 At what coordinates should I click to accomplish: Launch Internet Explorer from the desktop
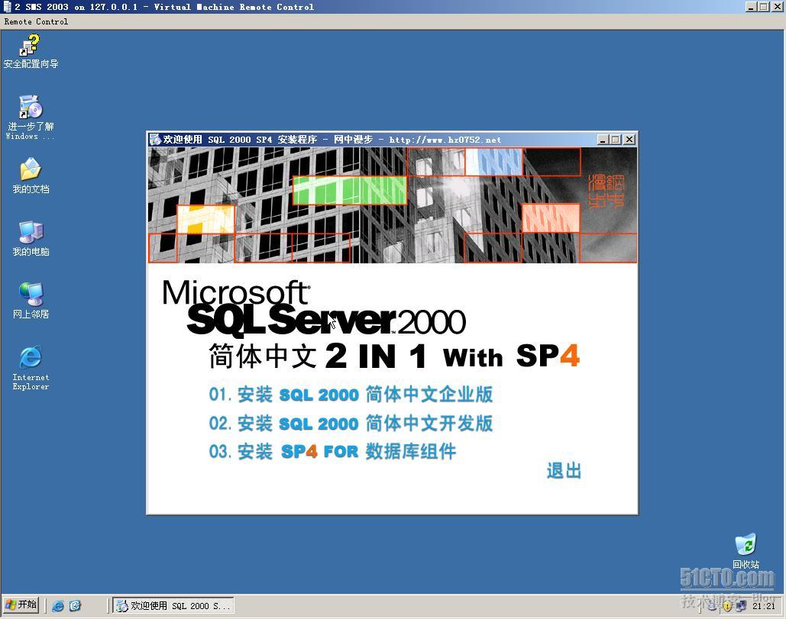tap(31, 368)
